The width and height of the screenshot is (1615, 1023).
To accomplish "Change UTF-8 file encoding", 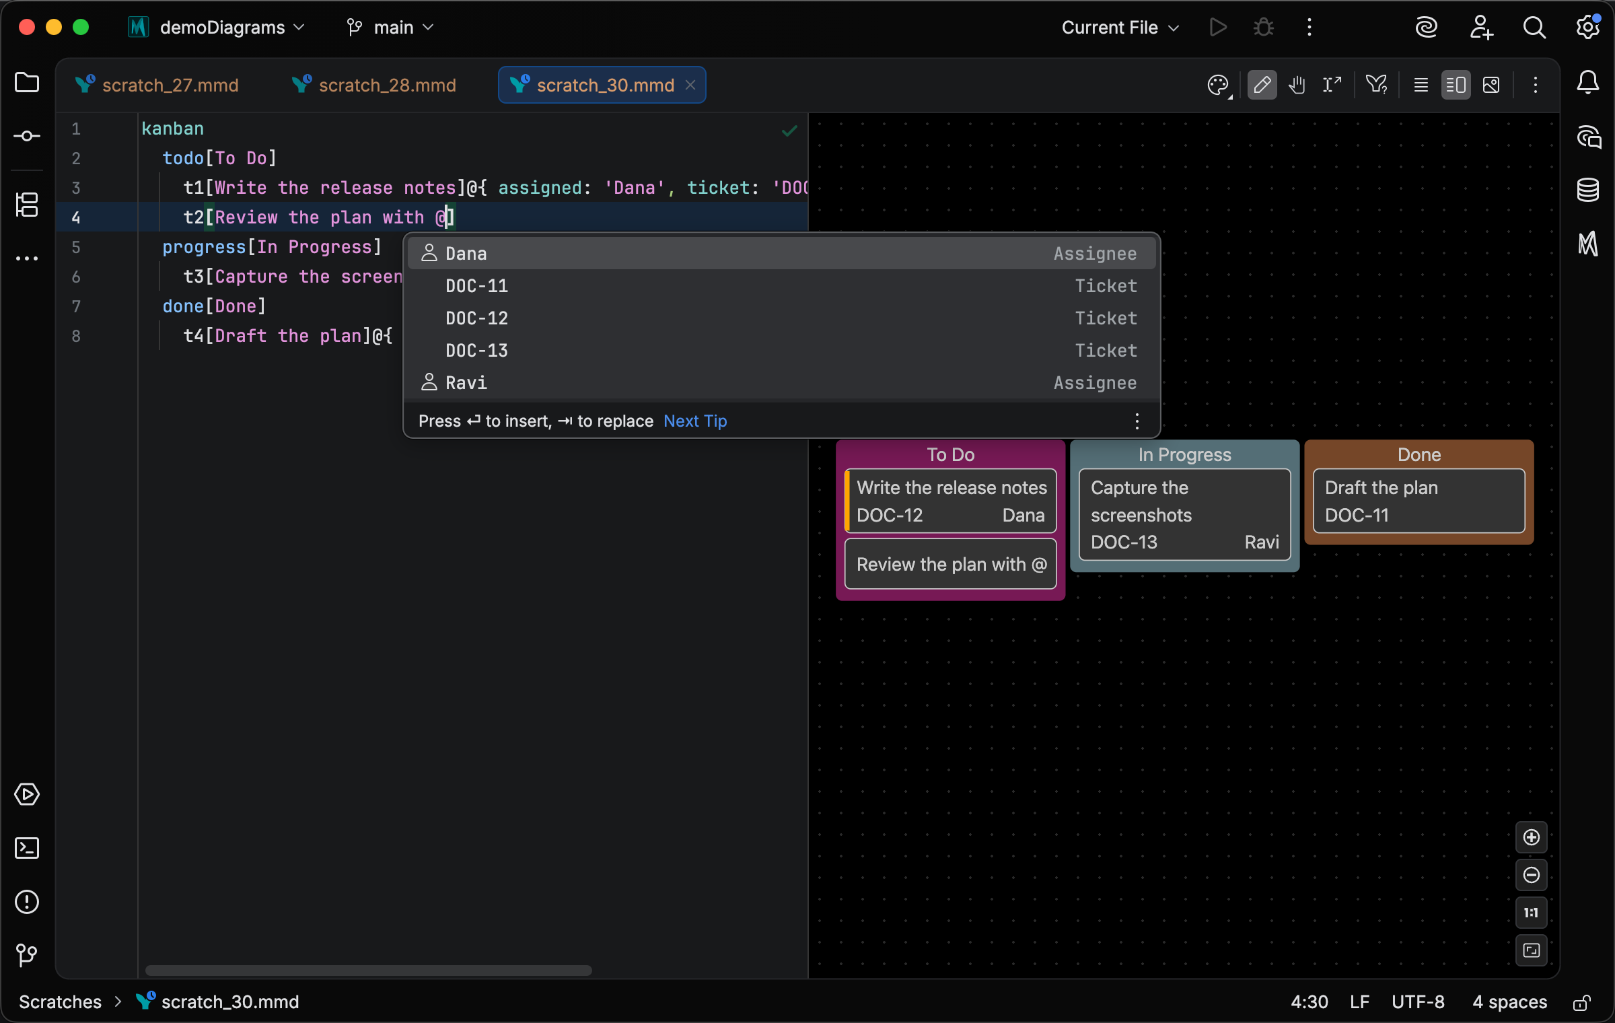I will (1418, 1002).
